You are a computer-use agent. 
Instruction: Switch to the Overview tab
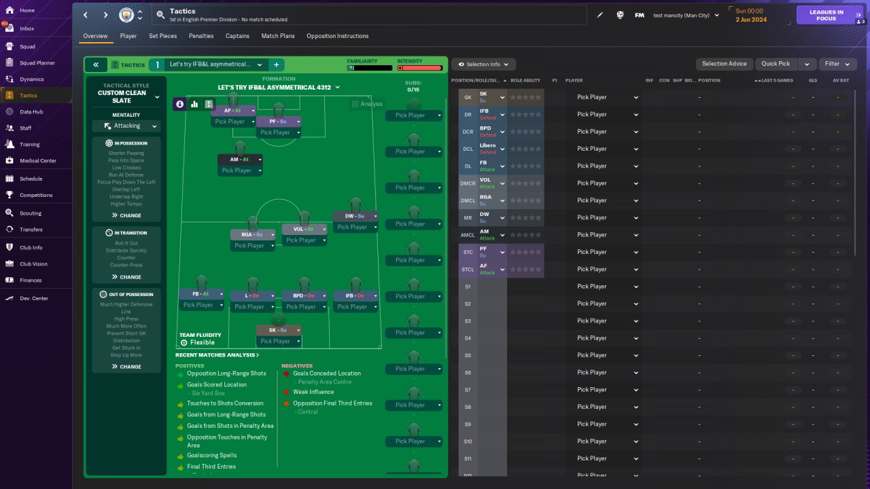95,36
